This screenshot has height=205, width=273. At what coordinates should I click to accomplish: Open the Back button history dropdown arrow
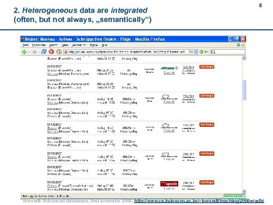pyautogui.click(x=29, y=52)
